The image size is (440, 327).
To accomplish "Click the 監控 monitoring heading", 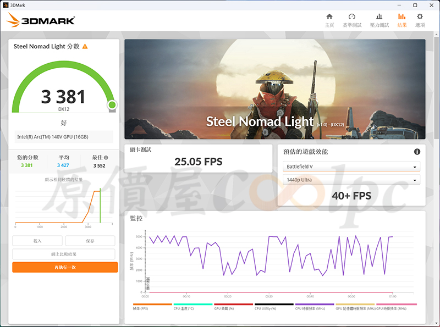I will 136,219.
